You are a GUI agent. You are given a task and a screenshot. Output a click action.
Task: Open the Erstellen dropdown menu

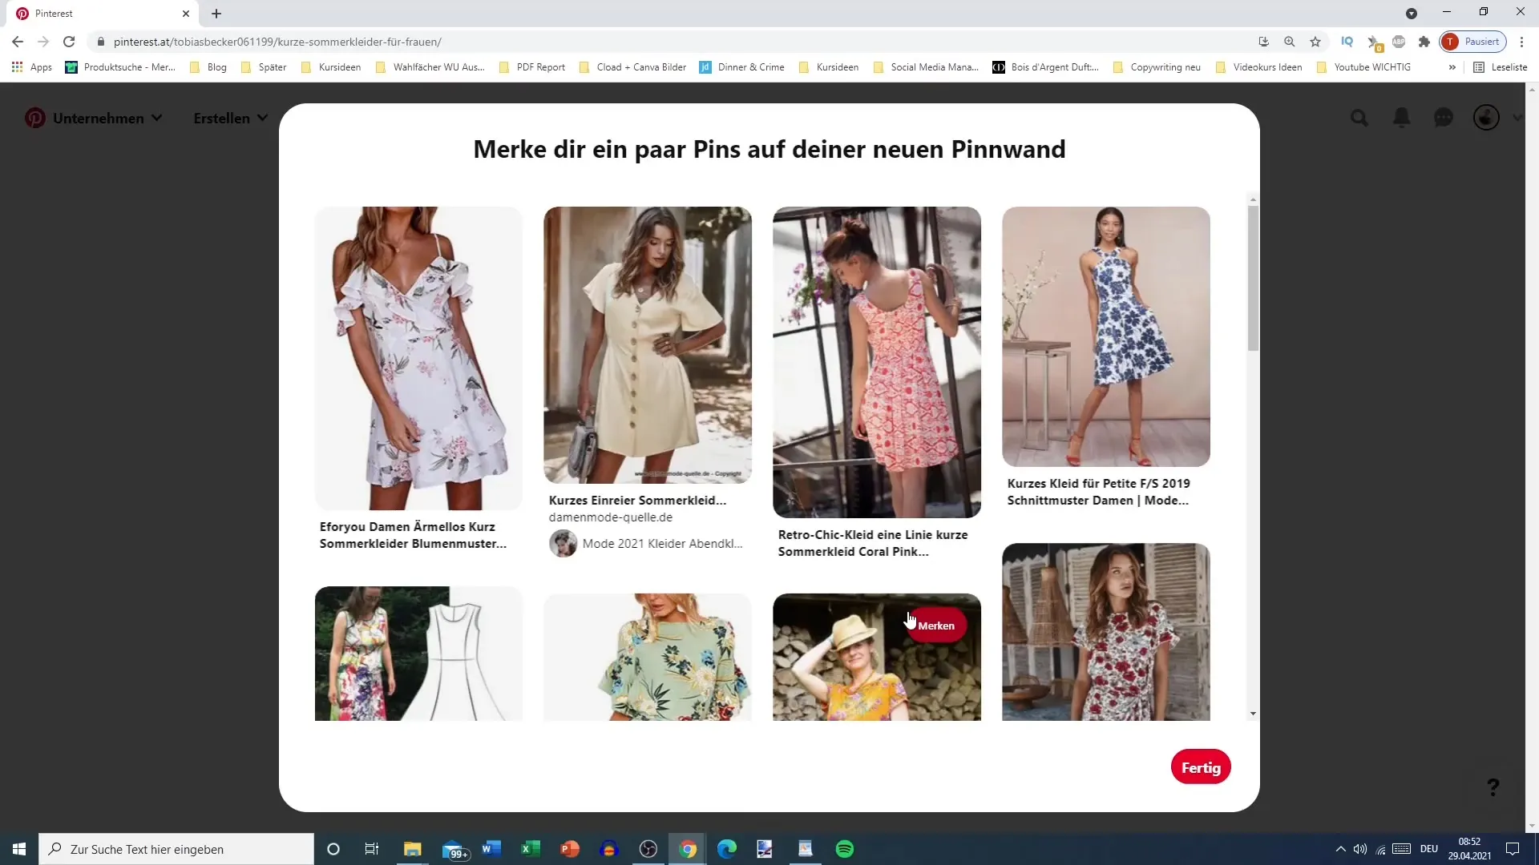point(231,119)
